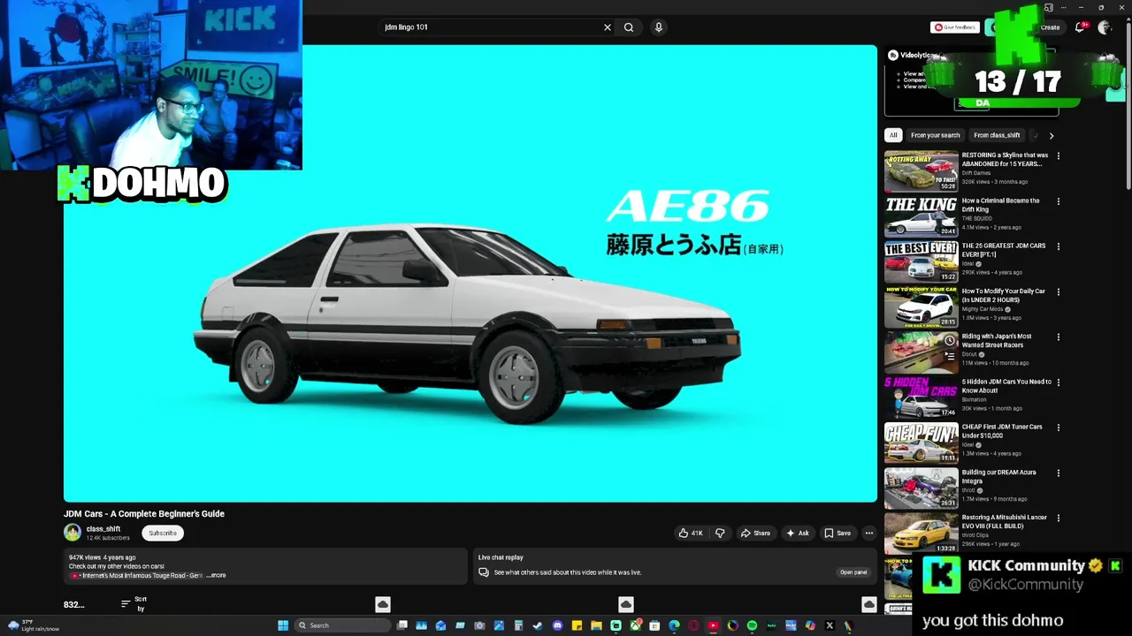Select the All filter chip
This screenshot has height=636, width=1132.
coord(893,135)
